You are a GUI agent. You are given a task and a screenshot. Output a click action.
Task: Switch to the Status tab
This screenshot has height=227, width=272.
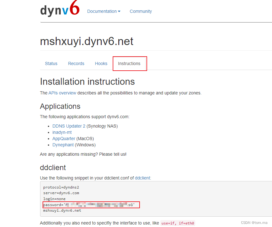(x=51, y=63)
